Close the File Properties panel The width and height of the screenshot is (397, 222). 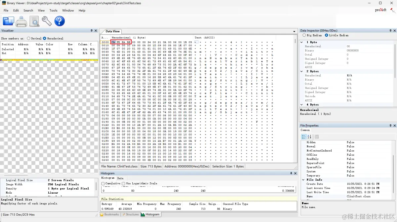[394, 126]
